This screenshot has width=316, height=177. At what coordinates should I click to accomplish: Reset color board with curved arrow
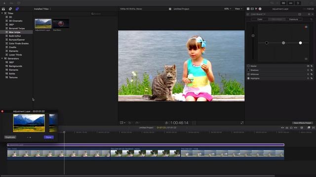tap(312, 19)
